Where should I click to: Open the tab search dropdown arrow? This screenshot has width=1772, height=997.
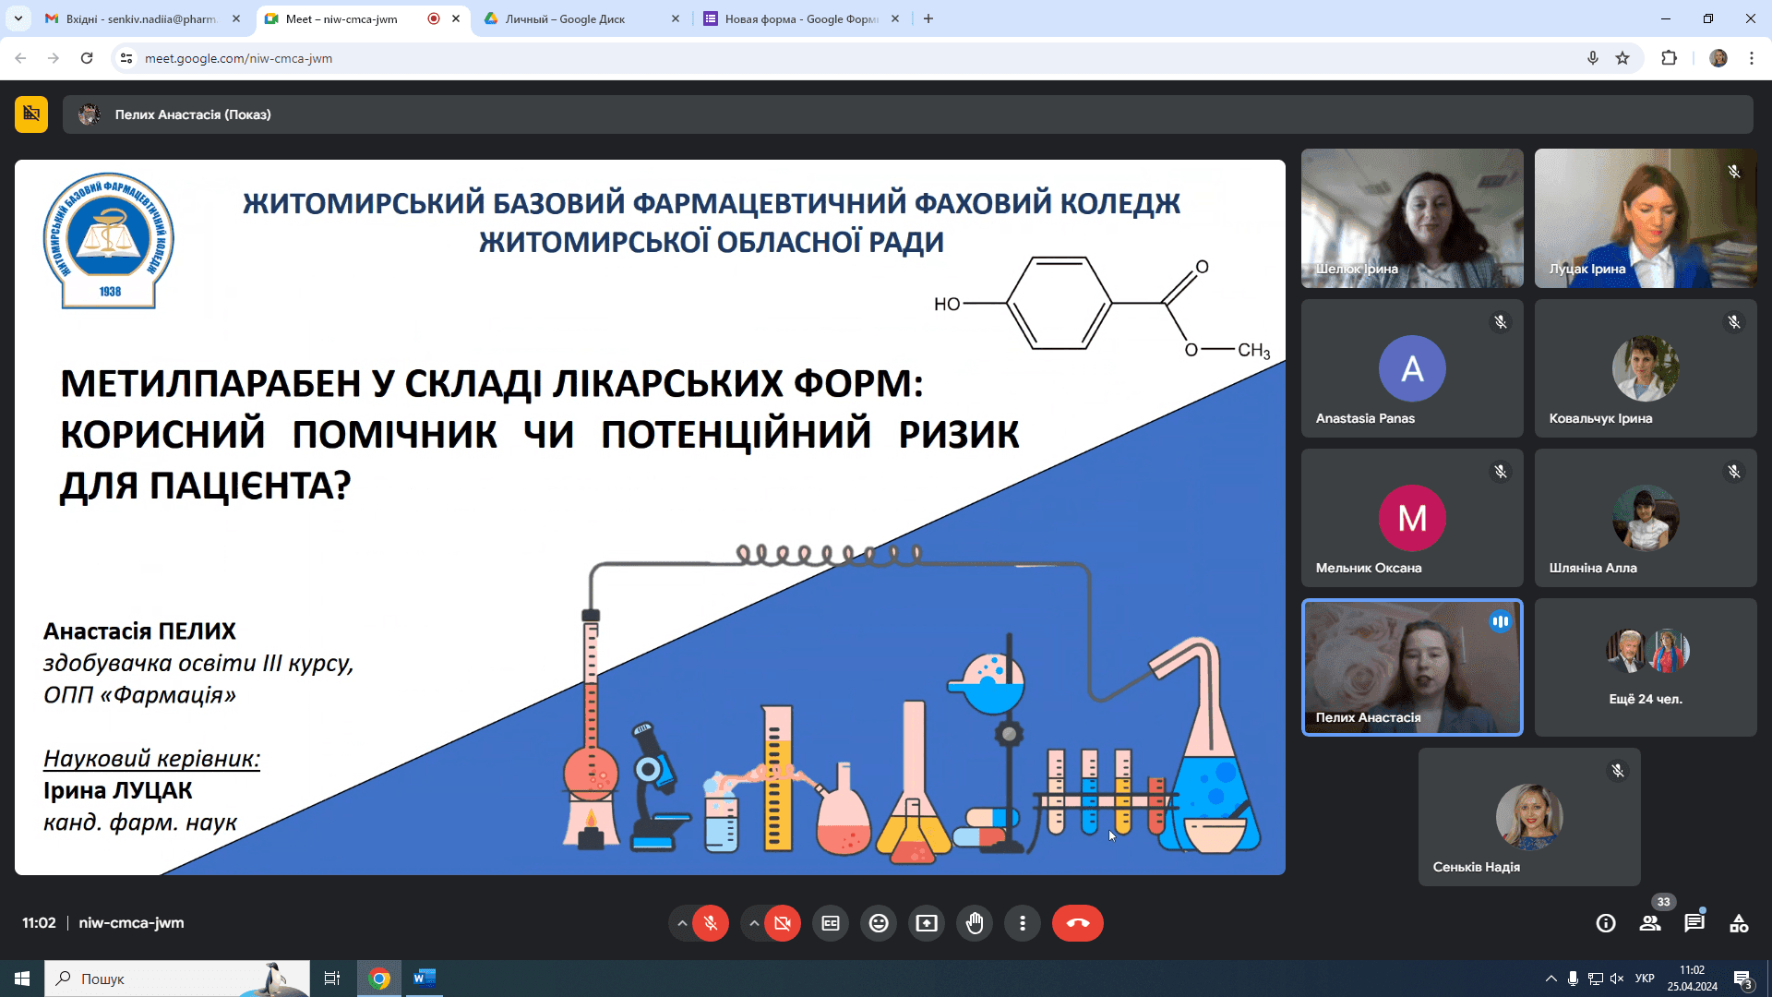(x=18, y=18)
